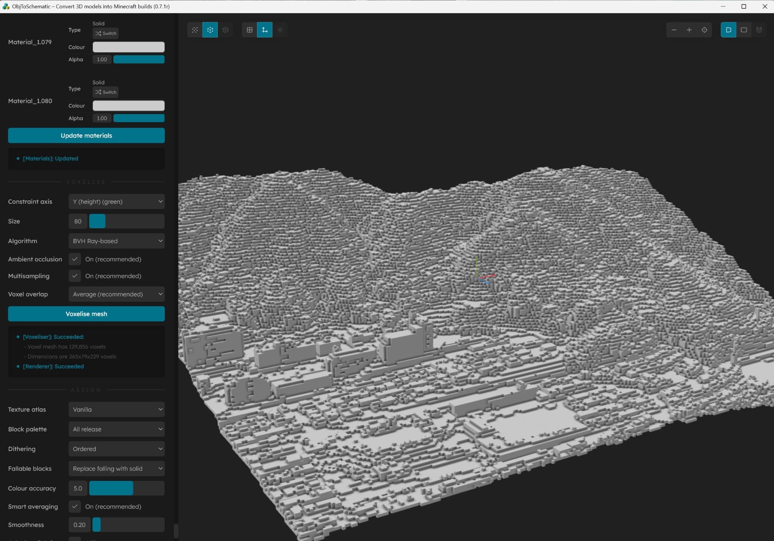Click the Update materials button
This screenshot has width=774, height=541.
pos(86,135)
